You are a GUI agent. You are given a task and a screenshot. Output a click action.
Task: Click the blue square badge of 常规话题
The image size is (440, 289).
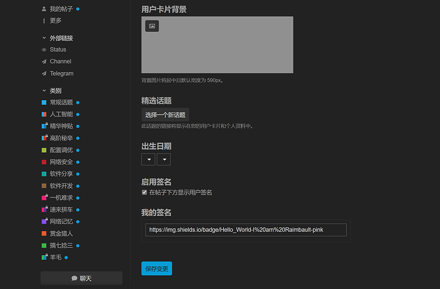(x=44, y=102)
